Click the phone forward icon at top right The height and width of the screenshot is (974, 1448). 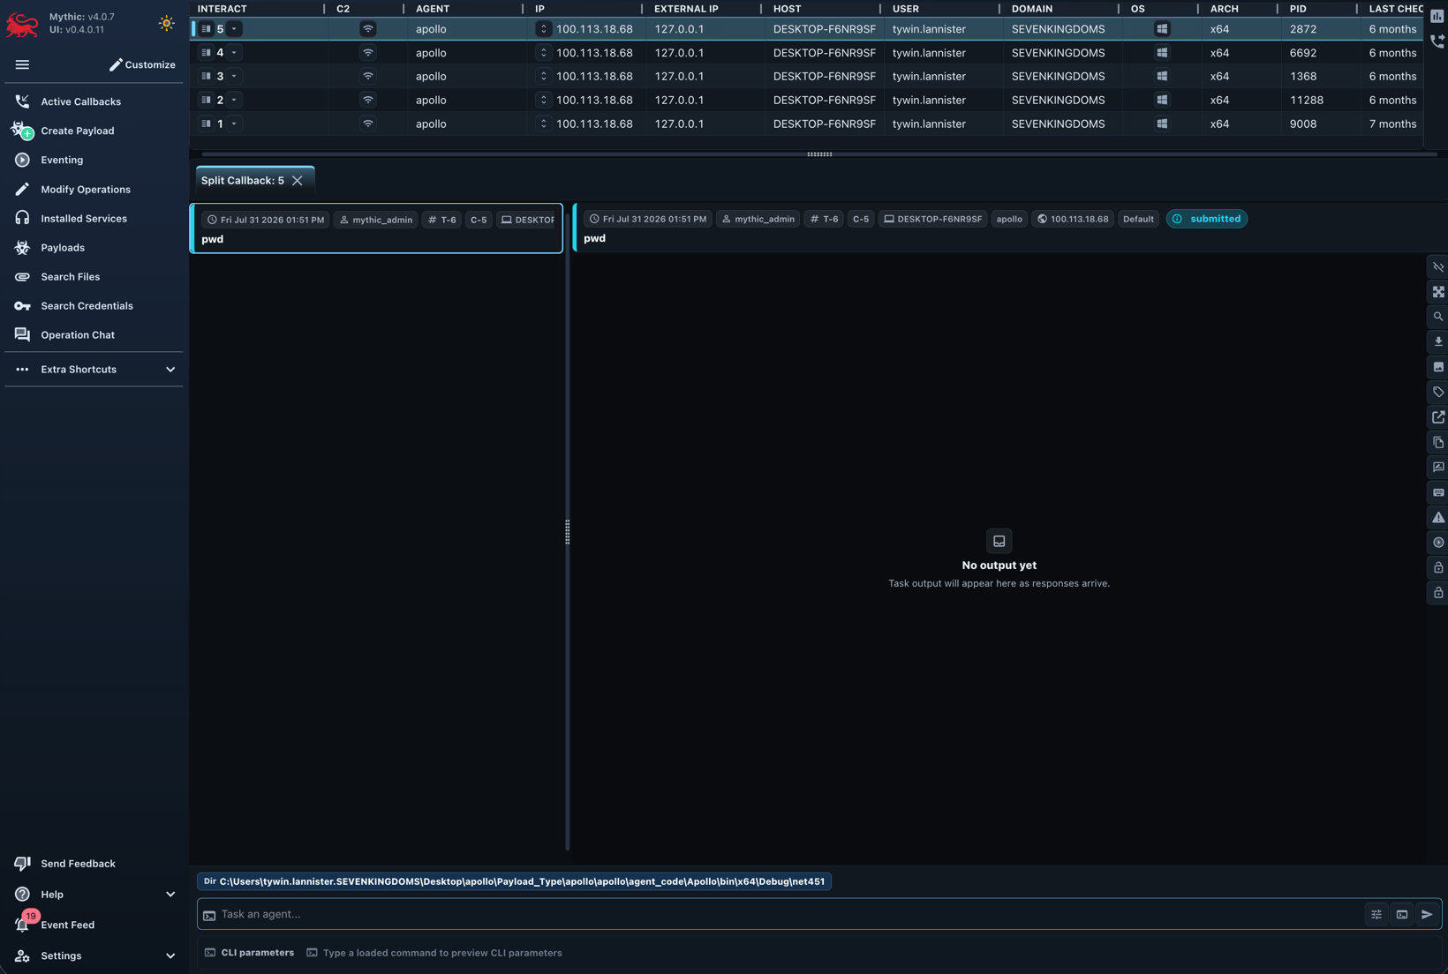pyautogui.click(x=1437, y=41)
